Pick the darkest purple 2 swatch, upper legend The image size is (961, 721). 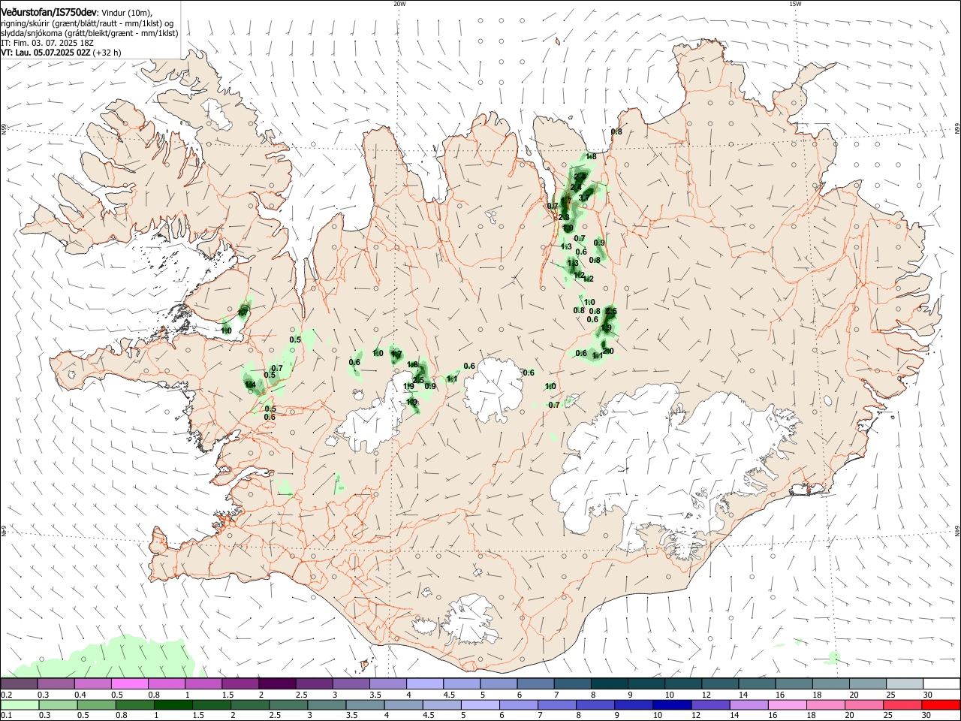(x=276, y=684)
